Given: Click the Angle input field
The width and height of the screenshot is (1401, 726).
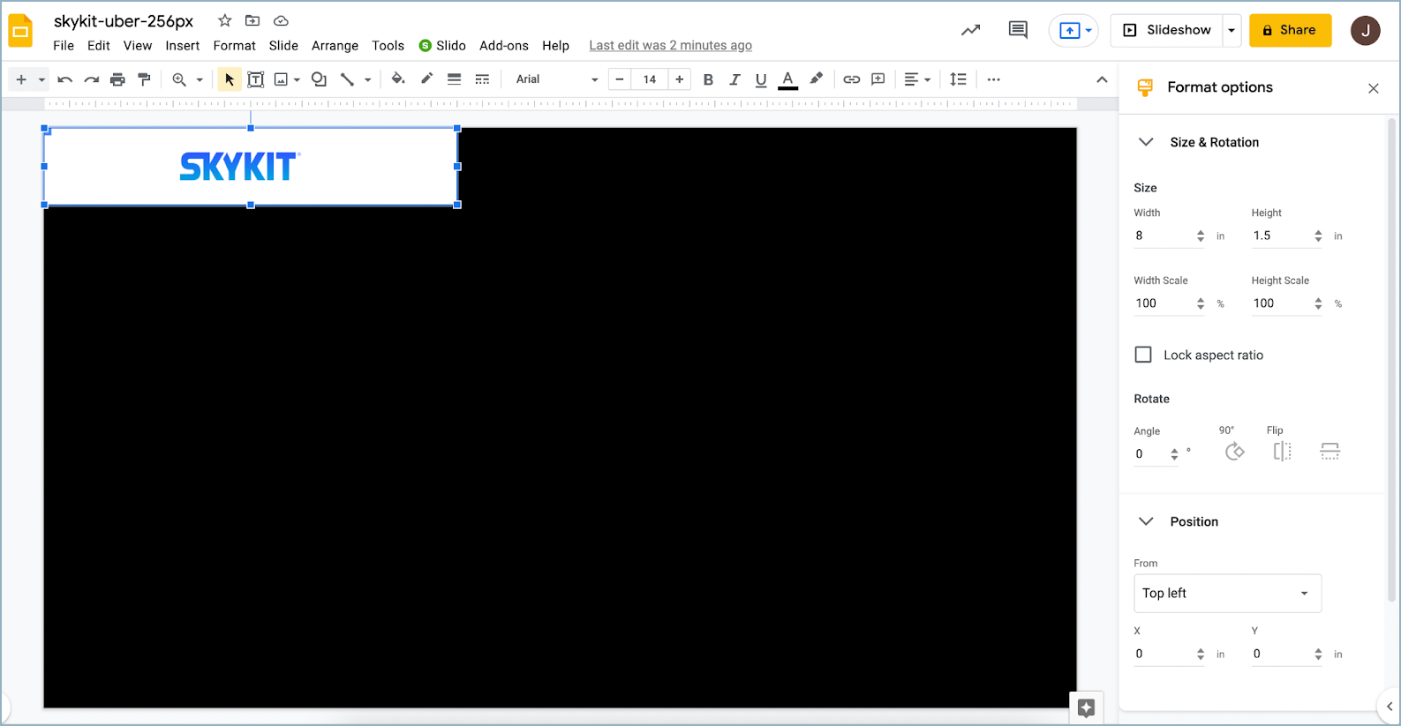Looking at the screenshot, I should (x=1156, y=454).
